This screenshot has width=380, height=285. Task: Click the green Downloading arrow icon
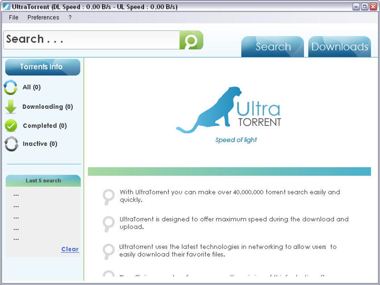[x=11, y=107]
